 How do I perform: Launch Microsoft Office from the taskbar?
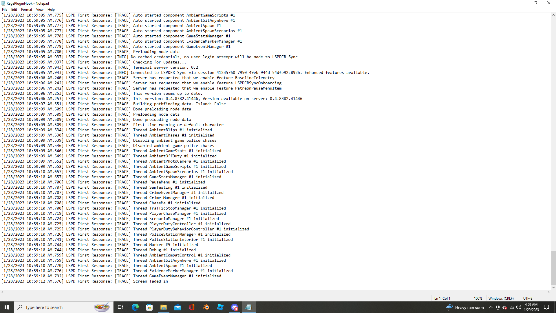192,307
